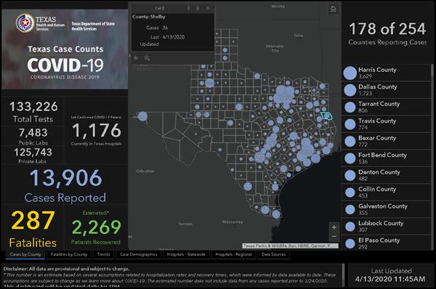The height and width of the screenshot is (289, 436).
Task: Select Tarrant County in the list
Action: click(386, 107)
